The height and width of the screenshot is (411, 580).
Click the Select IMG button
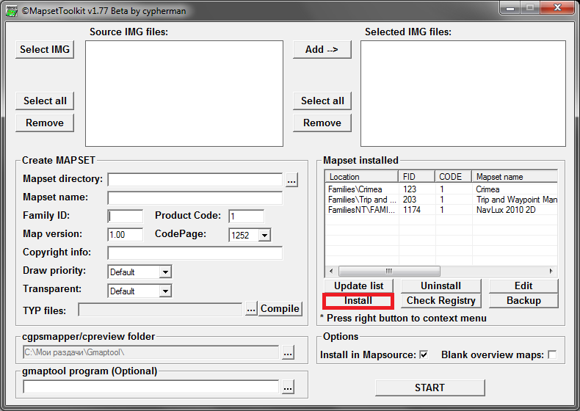click(x=45, y=49)
